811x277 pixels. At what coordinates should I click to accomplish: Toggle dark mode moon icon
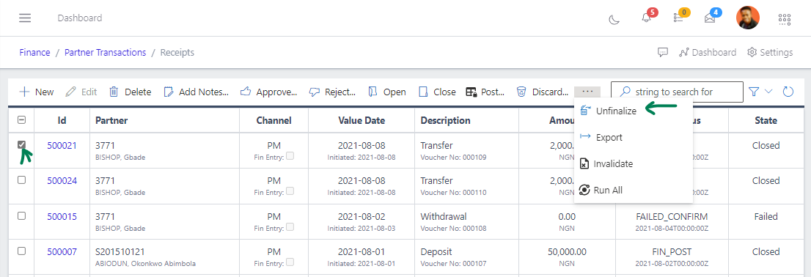pyautogui.click(x=614, y=19)
